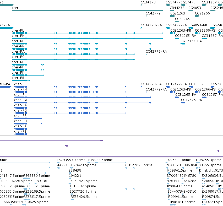The height and width of the screenshot is (206, 223).
Task: Click the cher-RK transcript label
Action: pyautogui.click(x=18, y=73)
